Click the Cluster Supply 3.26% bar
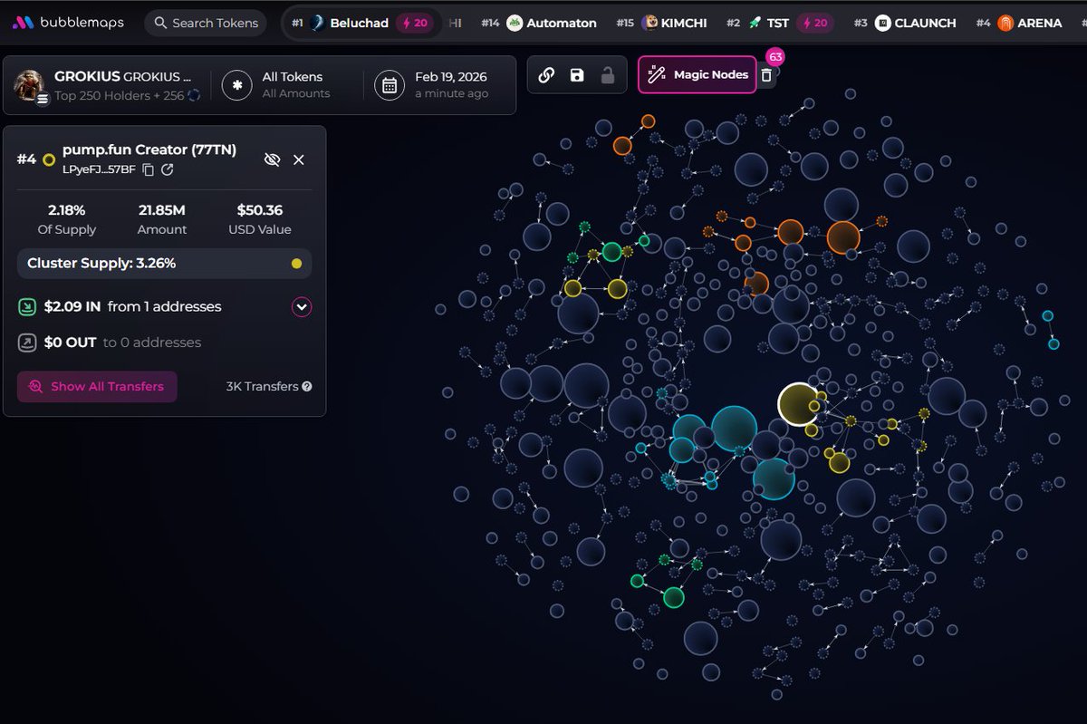 [x=164, y=264]
